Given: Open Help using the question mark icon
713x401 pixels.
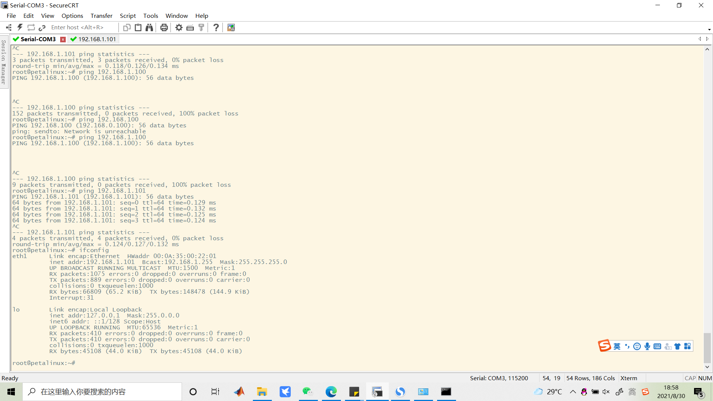Looking at the screenshot, I should pyautogui.click(x=216, y=27).
